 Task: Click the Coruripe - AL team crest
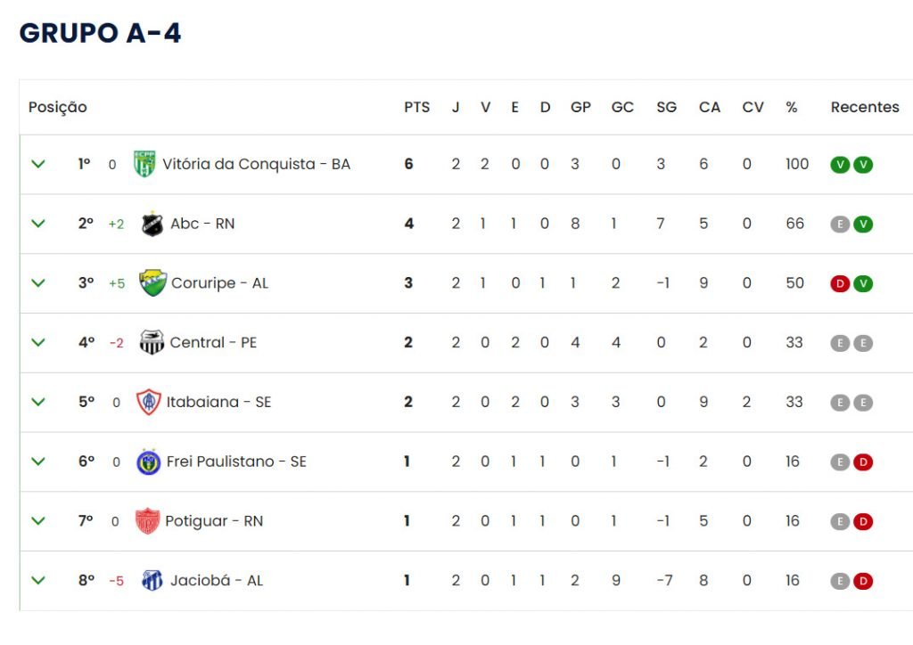tap(153, 283)
